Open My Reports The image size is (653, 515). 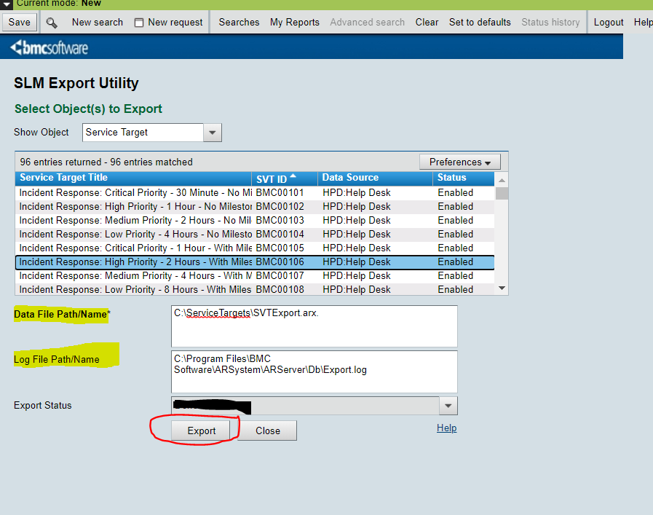pyautogui.click(x=294, y=22)
